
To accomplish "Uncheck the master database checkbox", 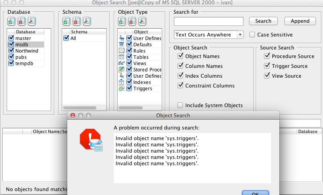I will [x=11, y=38].
